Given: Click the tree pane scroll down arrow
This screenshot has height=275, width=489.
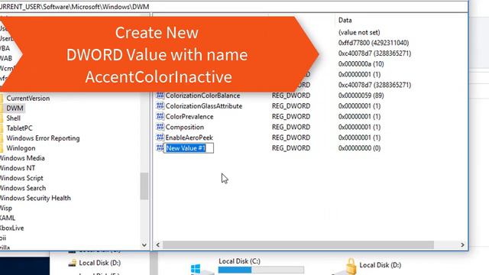Looking at the screenshot, I should tap(144, 245).
